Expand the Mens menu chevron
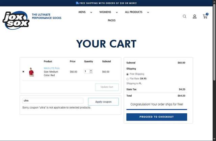The width and height of the screenshot is (216, 141). pos(91,12)
